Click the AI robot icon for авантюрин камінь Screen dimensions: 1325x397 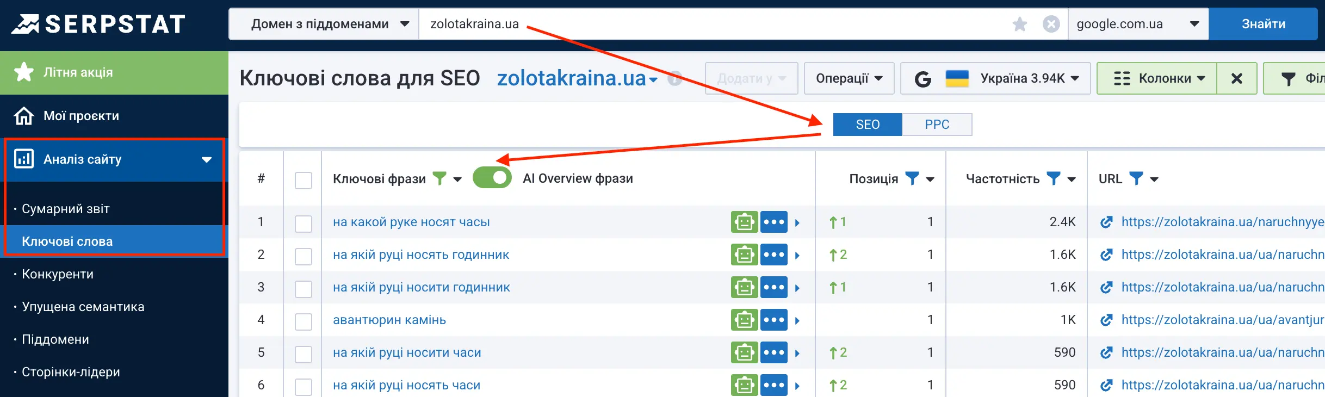click(x=744, y=320)
